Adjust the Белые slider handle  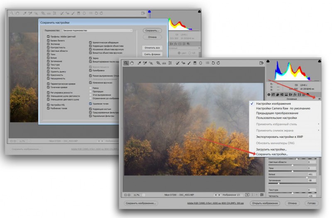307,177
